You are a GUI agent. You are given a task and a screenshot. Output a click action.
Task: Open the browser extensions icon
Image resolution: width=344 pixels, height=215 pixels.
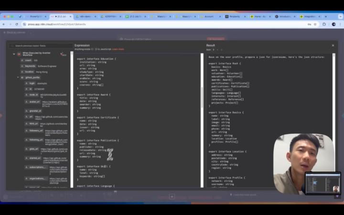click(324, 24)
